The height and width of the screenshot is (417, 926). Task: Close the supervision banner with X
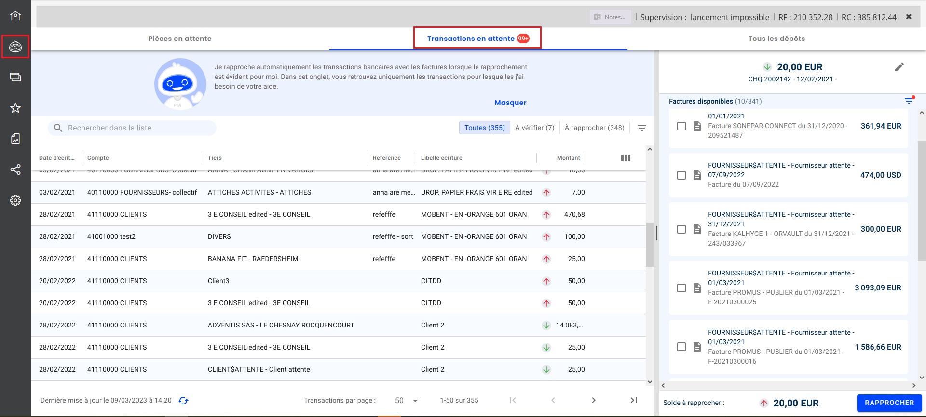tap(909, 17)
